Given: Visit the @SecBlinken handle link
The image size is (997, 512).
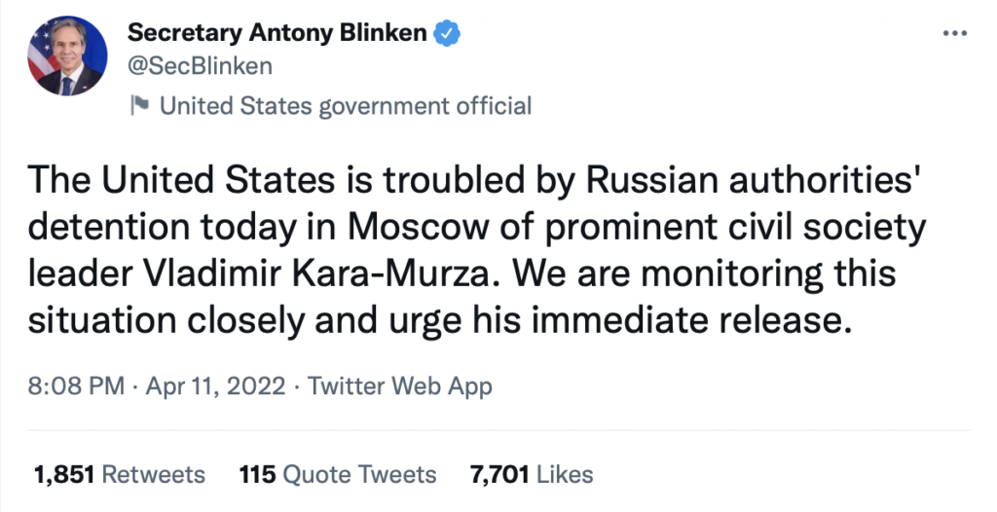Looking at the screenshot, I should (x=200, y=66).
